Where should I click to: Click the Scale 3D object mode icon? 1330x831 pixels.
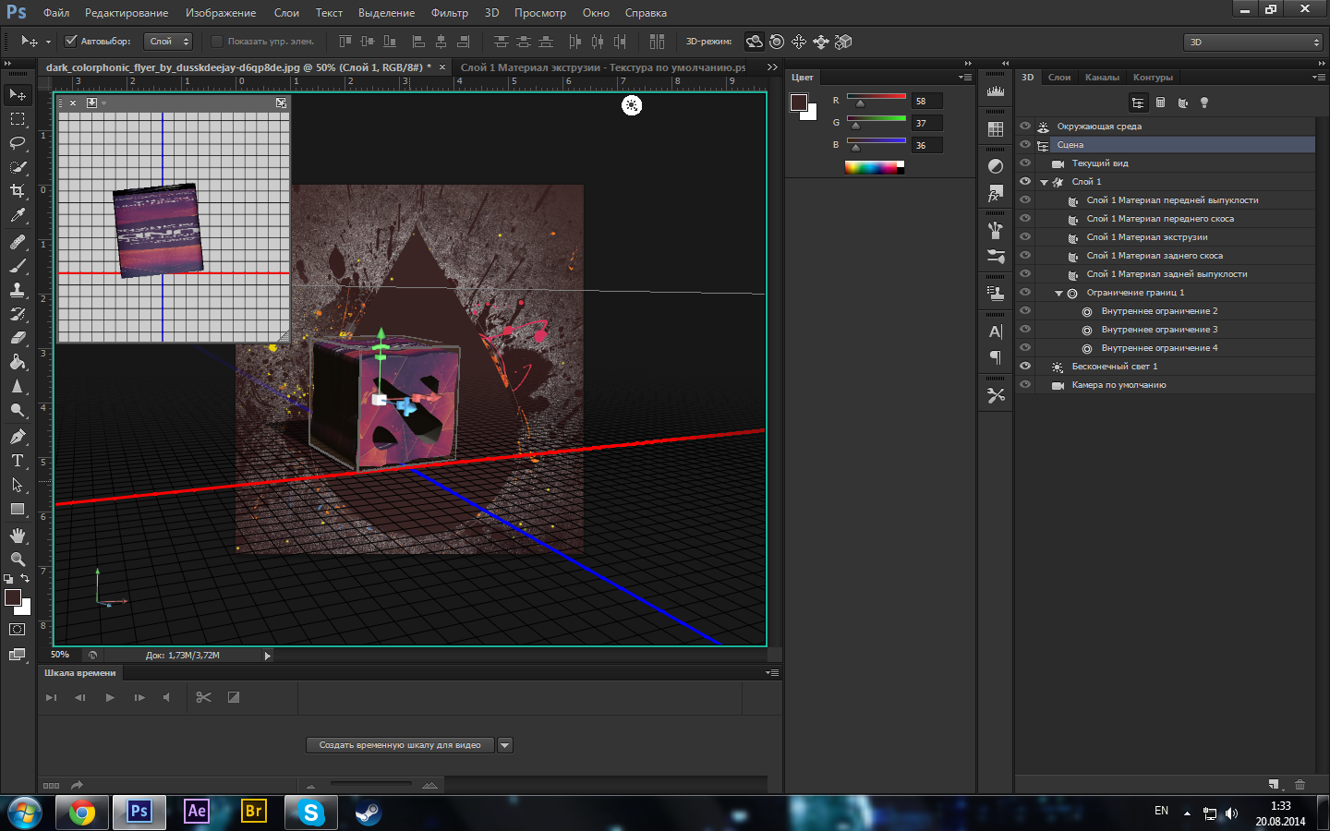pos(843,42)
